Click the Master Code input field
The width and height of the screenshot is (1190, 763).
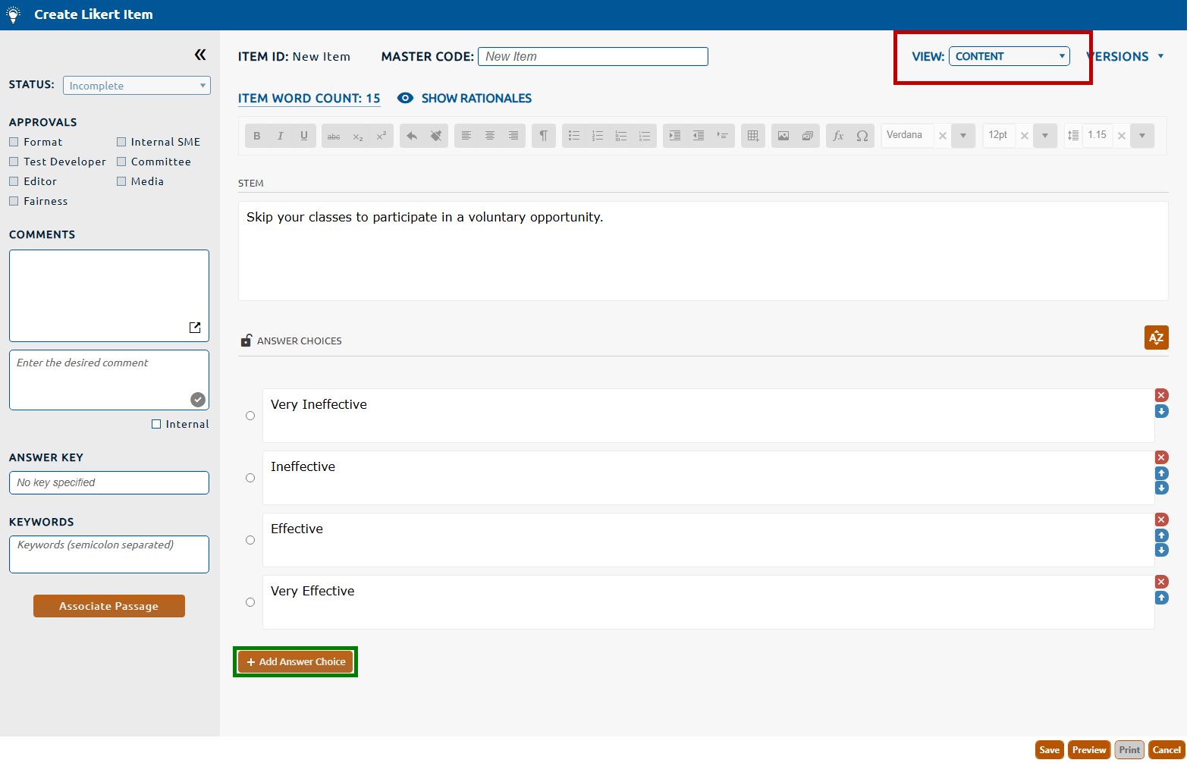(592, 57)
